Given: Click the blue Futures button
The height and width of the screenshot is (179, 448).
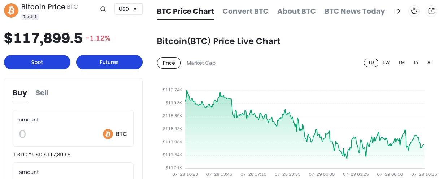Looking at the screenshot, I should (109, 62).
